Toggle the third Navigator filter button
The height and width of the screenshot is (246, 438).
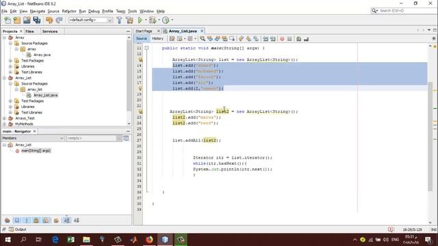[27, 220]
